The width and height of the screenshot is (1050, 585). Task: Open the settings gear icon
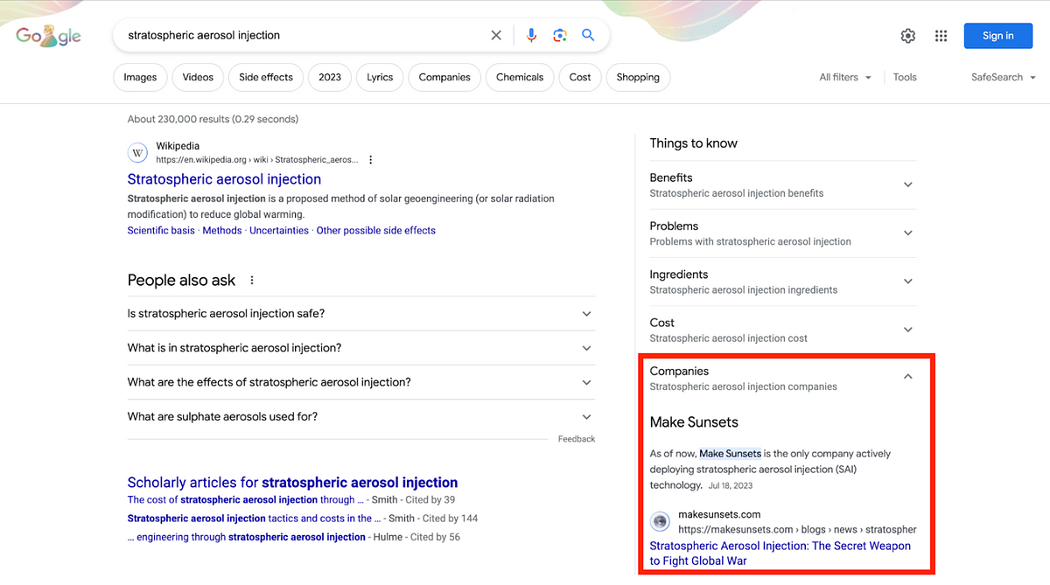(908, 36)
